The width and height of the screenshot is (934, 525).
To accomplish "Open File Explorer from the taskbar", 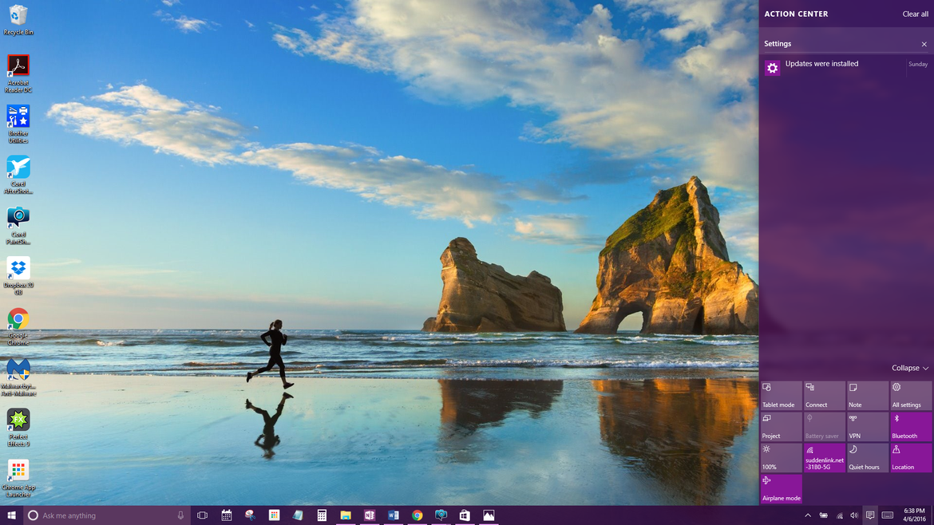I will coord(345,515).
